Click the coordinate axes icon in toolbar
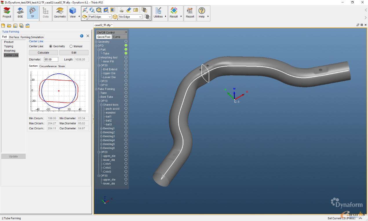The height and width of the screenshot is (221, 368). 85,10
